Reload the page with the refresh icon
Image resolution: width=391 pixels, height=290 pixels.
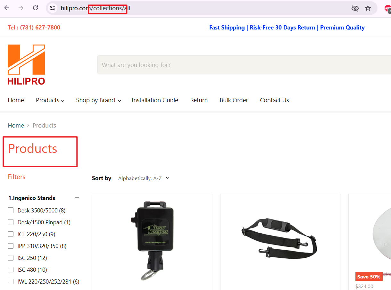point(36,8)
